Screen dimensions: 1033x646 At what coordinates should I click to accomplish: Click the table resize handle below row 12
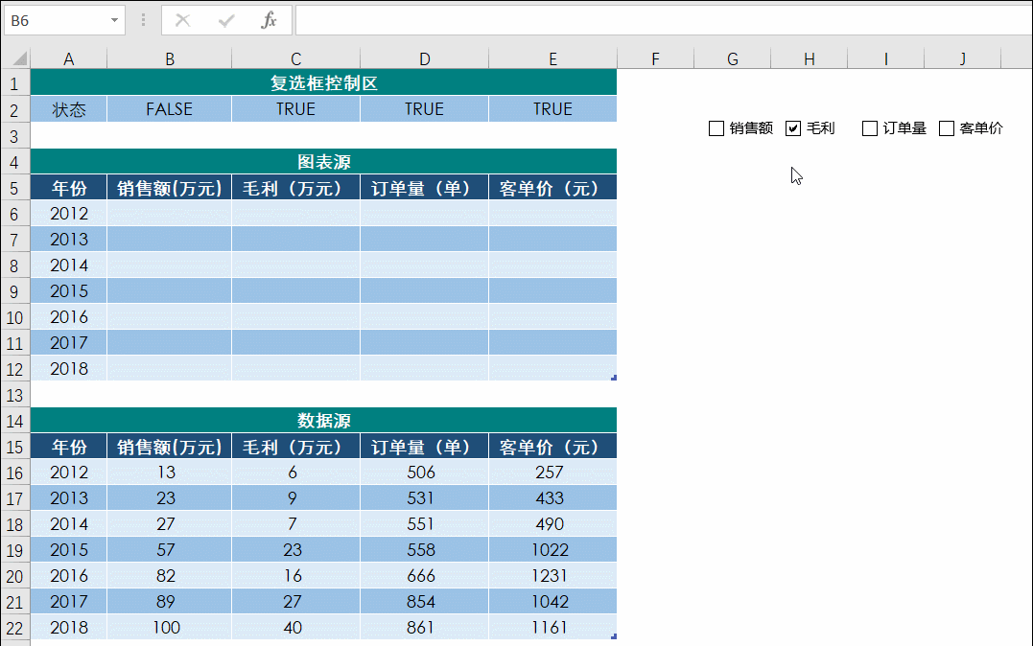[x=614, y=378]
